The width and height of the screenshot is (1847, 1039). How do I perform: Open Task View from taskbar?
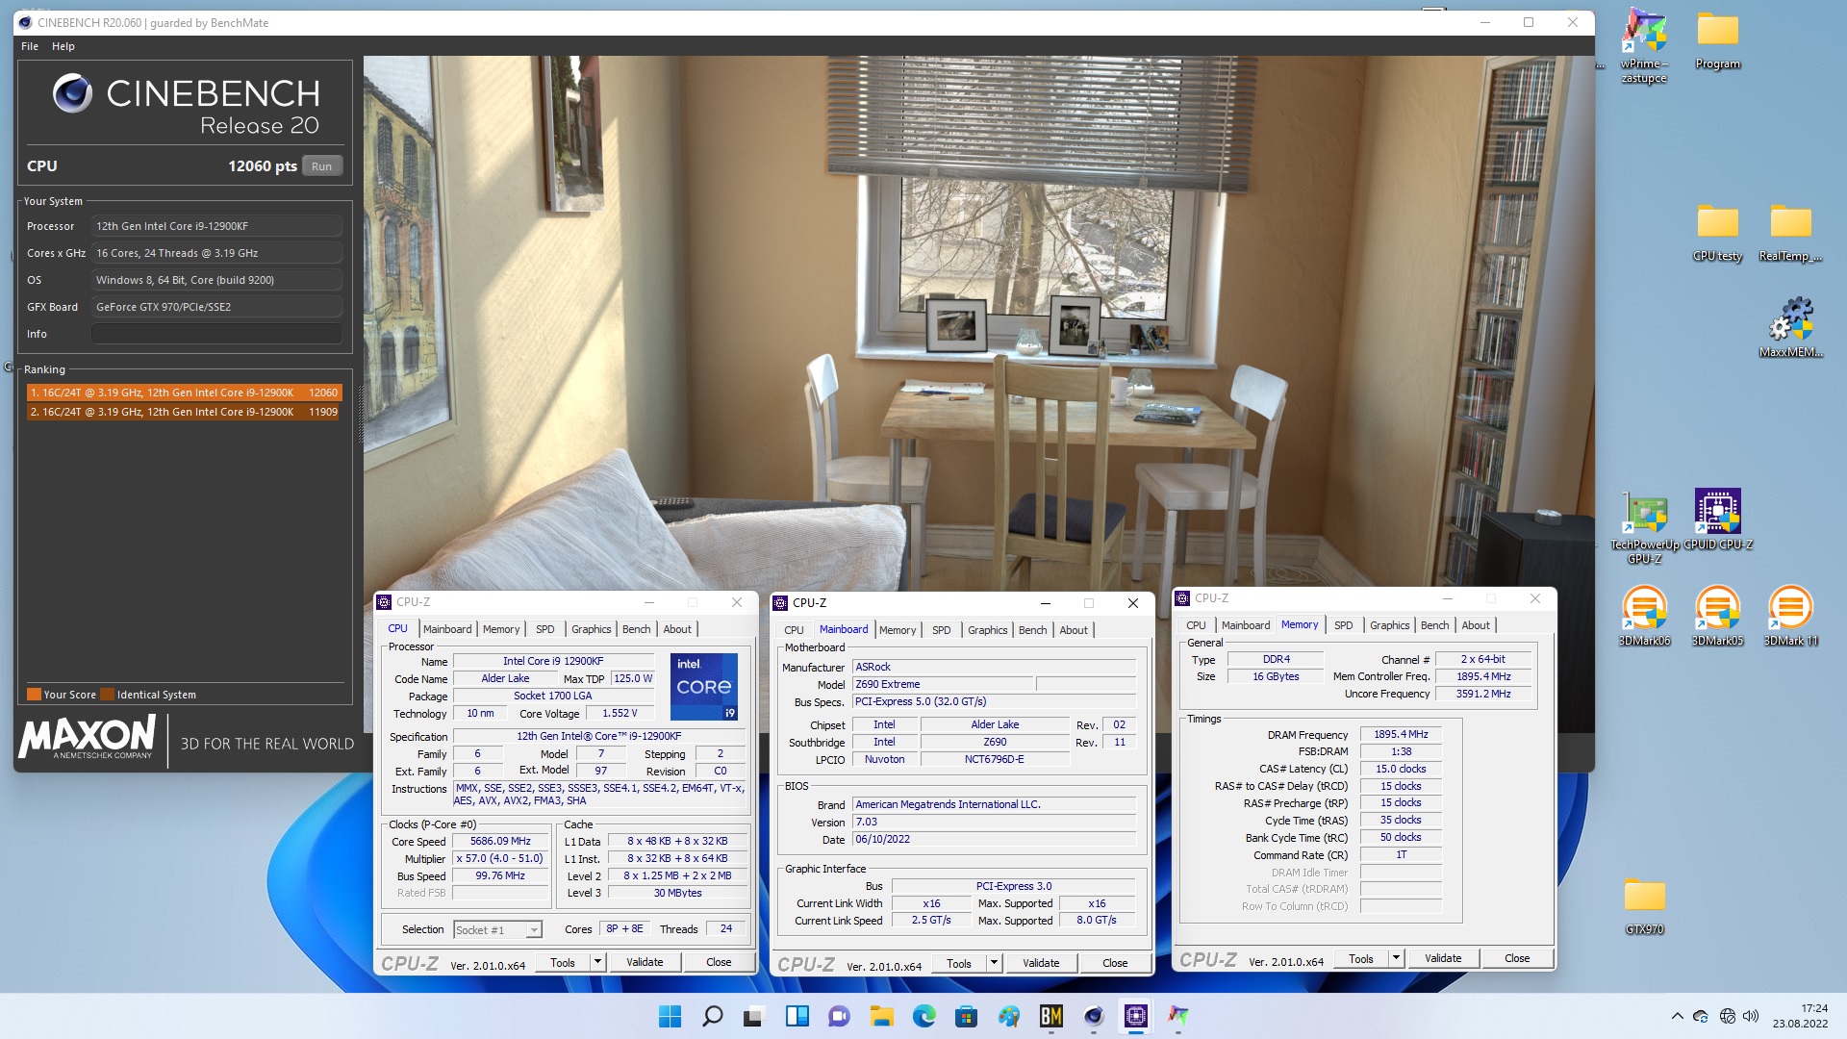coord(754,1016)
